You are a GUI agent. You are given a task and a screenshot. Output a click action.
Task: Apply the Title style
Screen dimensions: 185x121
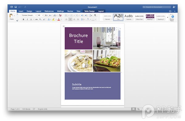(118, 17)
